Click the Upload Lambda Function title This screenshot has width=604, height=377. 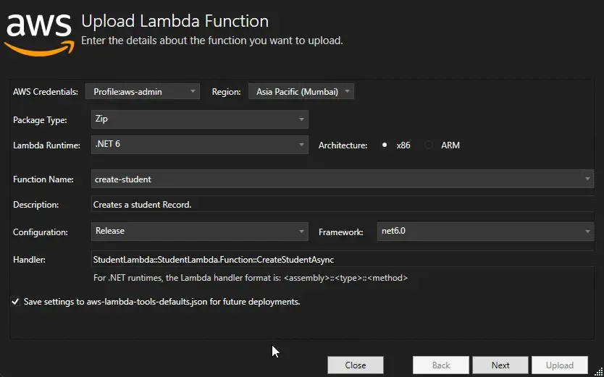175,21
